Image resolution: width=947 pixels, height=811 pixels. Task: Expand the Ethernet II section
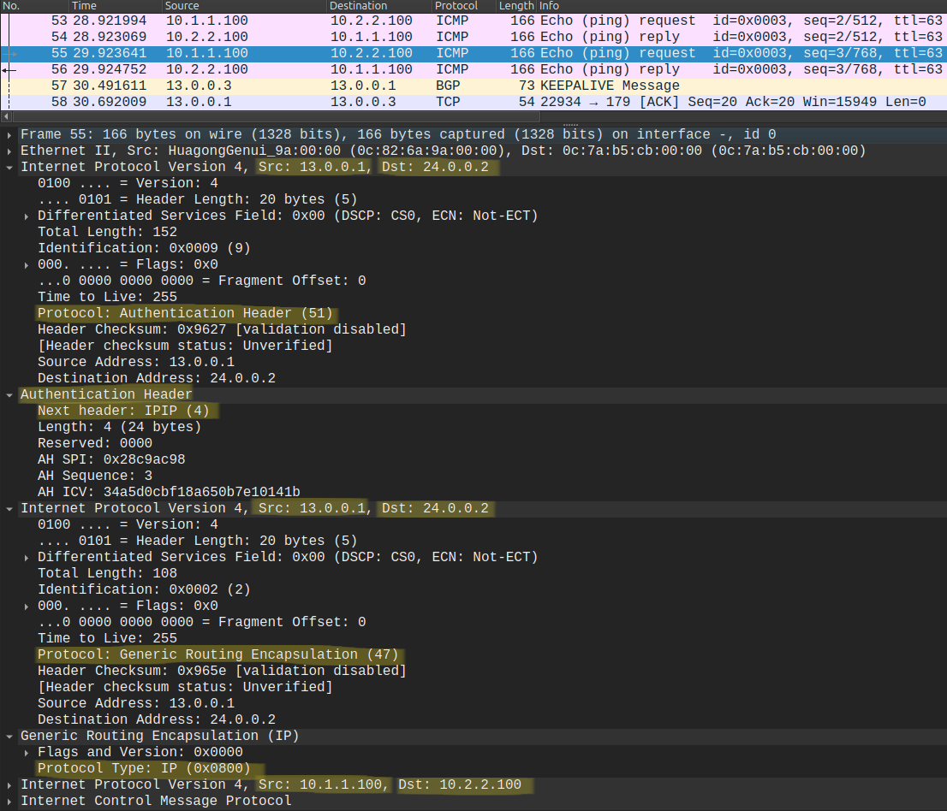[x=9, y=151]
